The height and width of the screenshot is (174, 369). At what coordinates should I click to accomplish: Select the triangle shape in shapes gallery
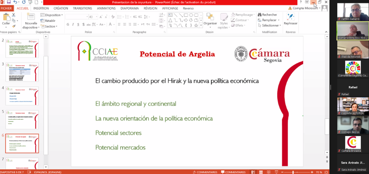click(170, 20)
